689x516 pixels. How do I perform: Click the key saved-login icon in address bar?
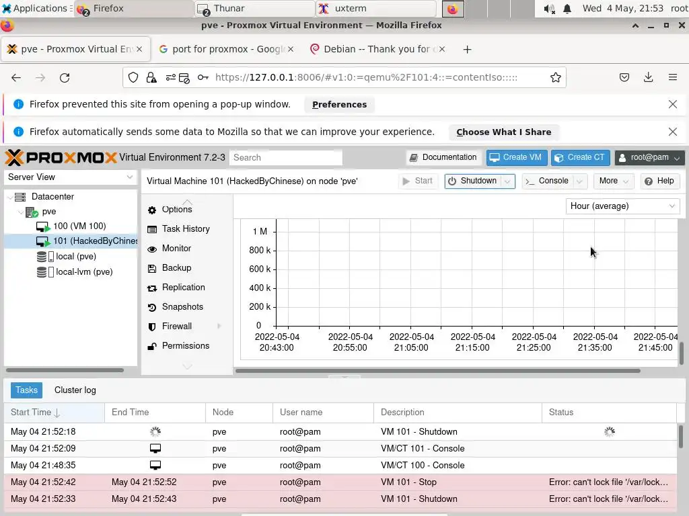[x=203, y=78]
